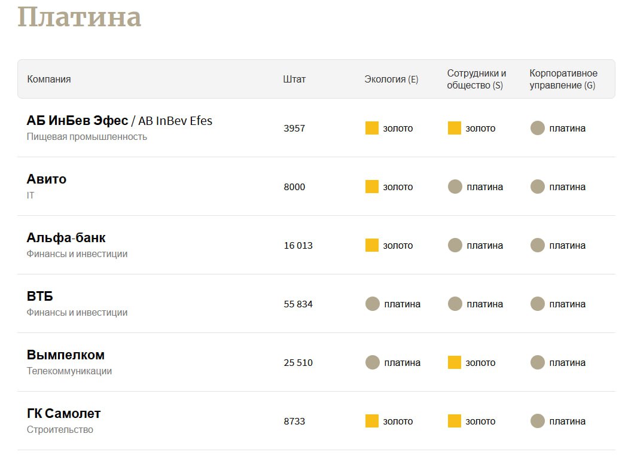Sort by Компания column header

[49, 79]
